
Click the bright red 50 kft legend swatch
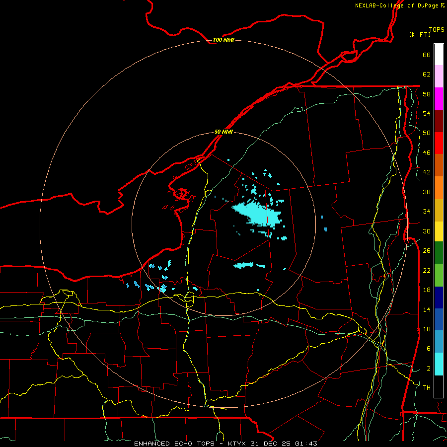(439, 143)
